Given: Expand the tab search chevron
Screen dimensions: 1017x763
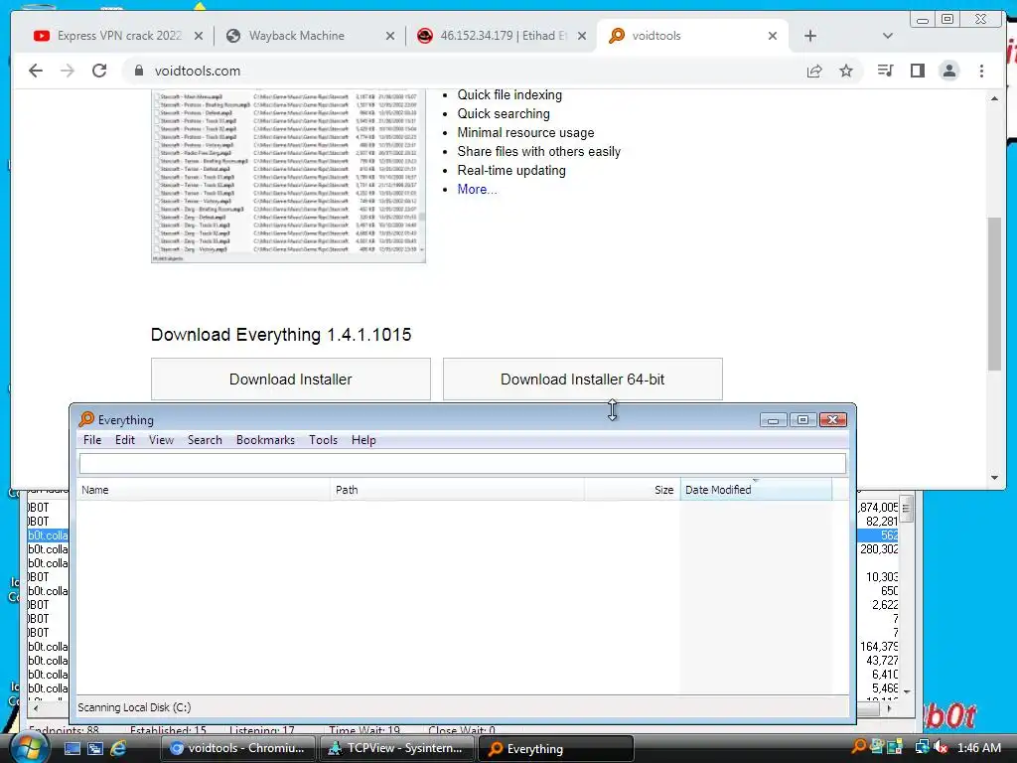Looking at the screenshot, I should [887, 36].
